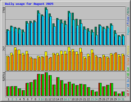Click the 'Visits' legend label
Screen dimensions: 131x102
pyautogui.click(x=128, y=50)
